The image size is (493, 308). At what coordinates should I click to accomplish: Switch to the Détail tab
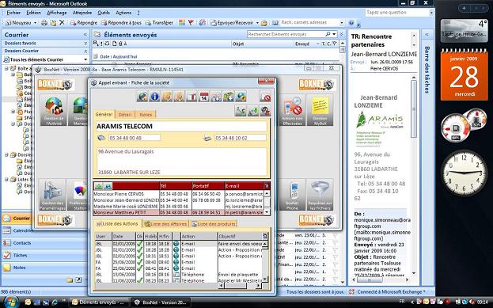[x=125, y=115]
